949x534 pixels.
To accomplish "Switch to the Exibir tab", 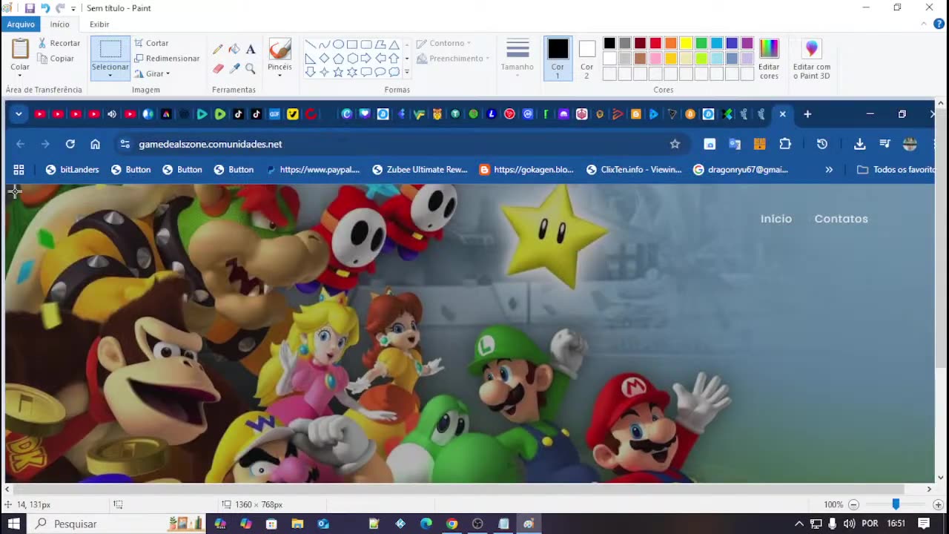I will pyautogui.click(x=99, y=24).
